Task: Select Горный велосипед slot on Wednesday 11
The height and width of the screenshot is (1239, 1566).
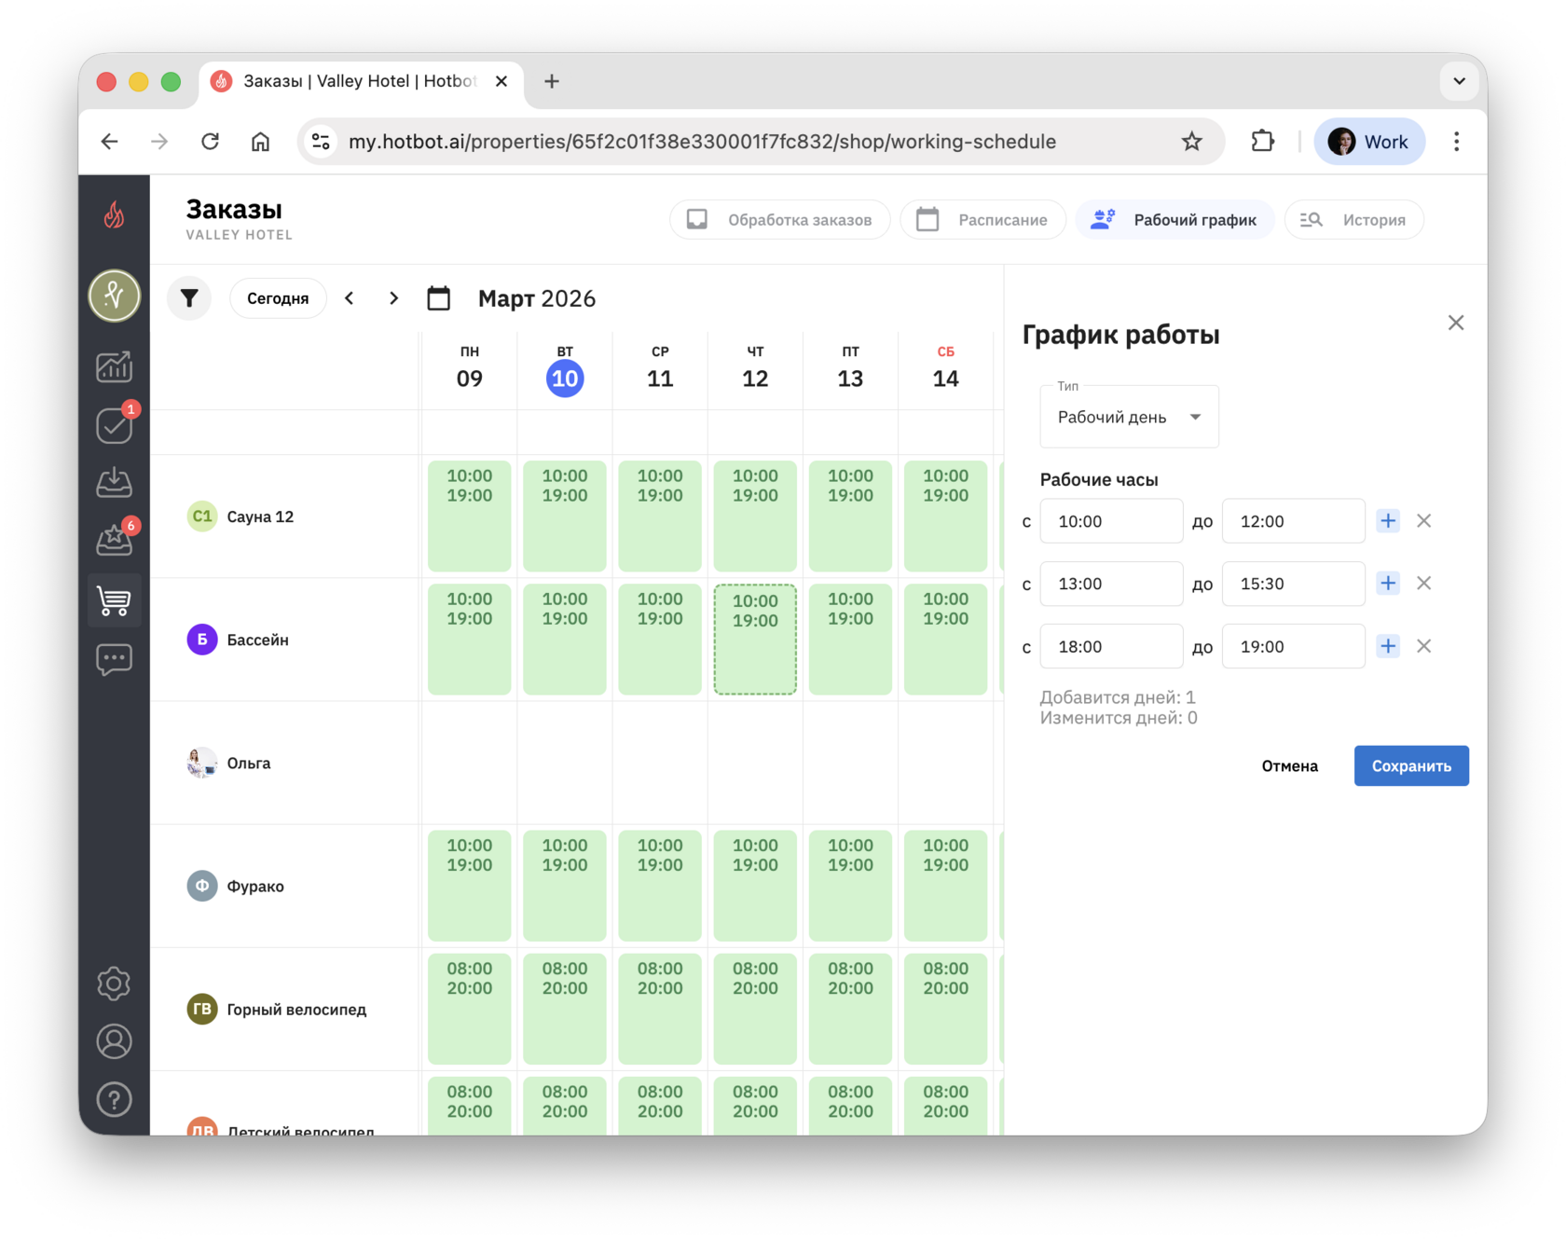Action: pyautogui.click(x=660, y=1009)
